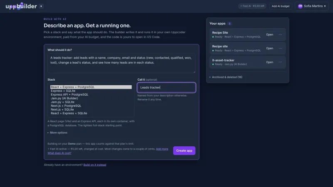Viewport: 333px width, 187px height.
Task: Click Build on it instead link
Action: (95, 165)
